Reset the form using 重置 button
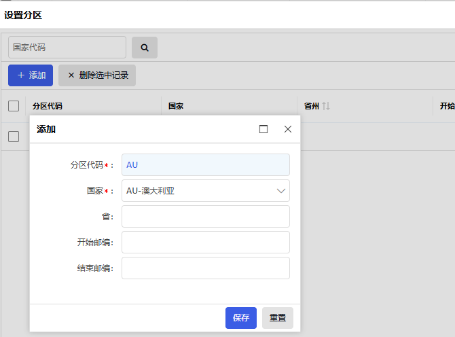Viewport: 455px width, 337px height. coord(277,318)
